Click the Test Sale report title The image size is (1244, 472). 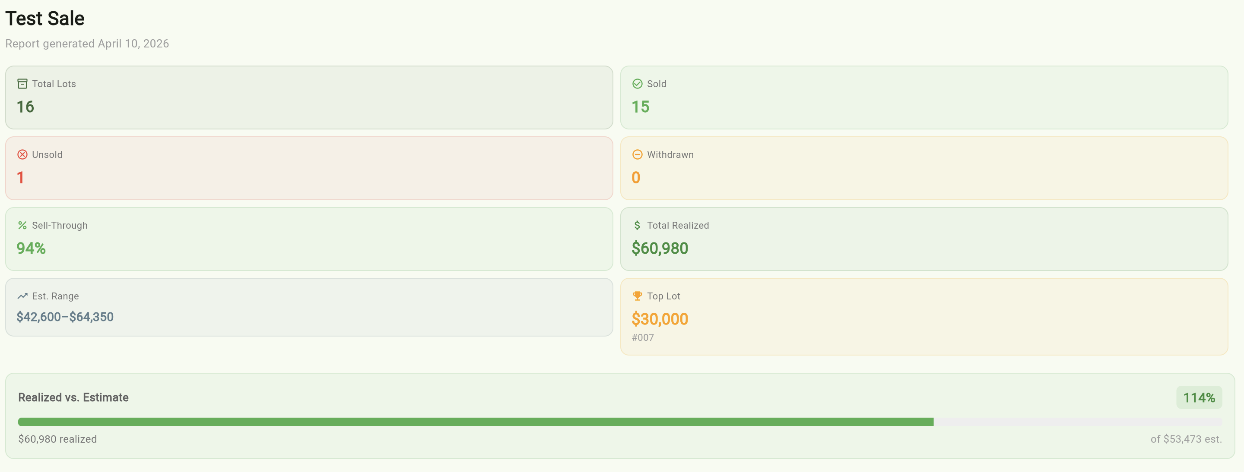pos(45,19)
